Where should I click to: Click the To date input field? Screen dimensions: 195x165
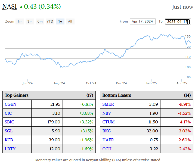coord(177,21)
